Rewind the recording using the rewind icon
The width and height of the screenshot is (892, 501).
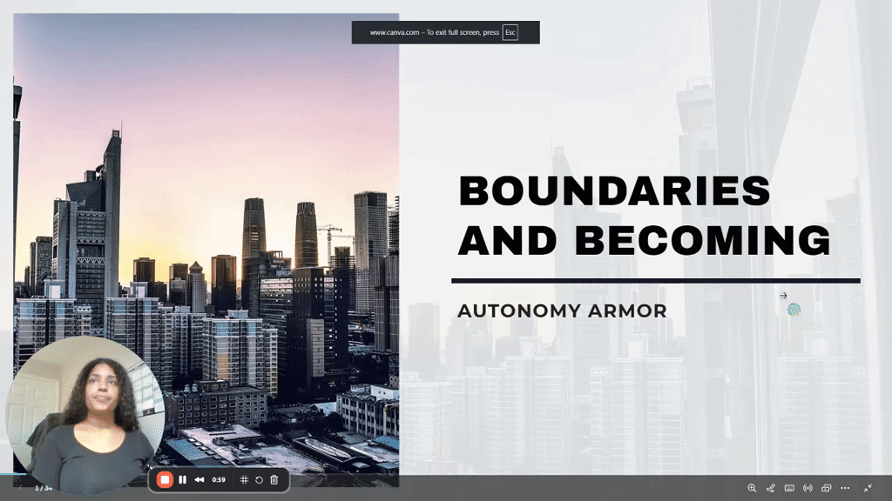pyautogui.click(x=199, y=479)
